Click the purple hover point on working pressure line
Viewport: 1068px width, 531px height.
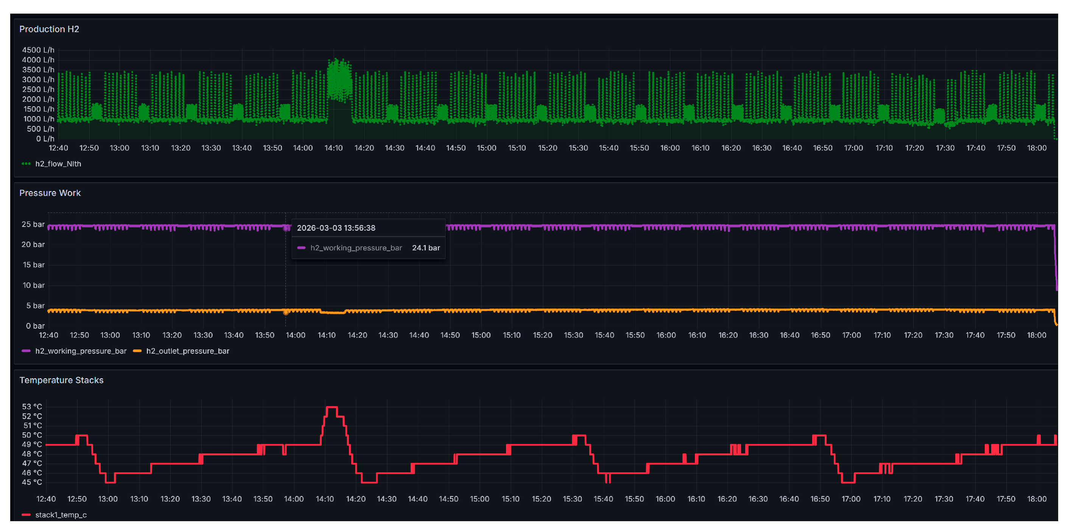point(286,228)
